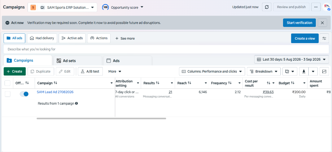Sort by the Reach column
This screenshot has width=332, height=152.
coord(189,83)
